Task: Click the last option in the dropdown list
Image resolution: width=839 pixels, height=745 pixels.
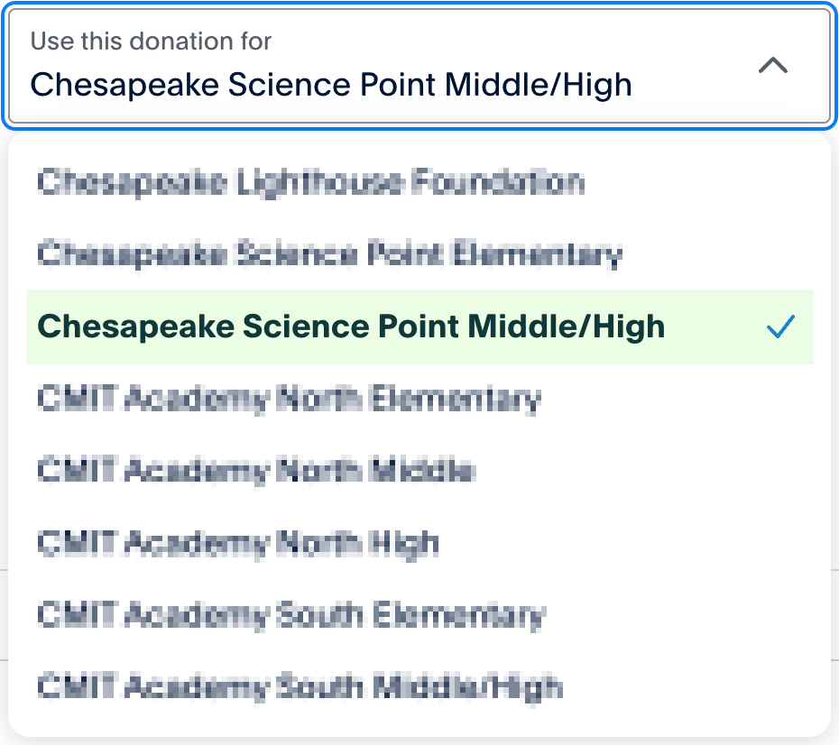Action: click(x=299, y=687)
